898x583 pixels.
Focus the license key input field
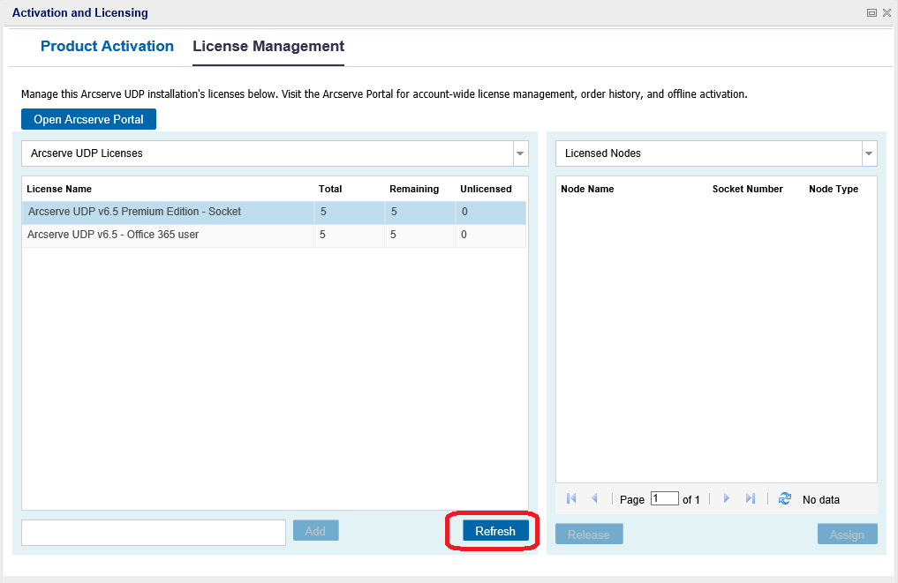tap(154, 533)
